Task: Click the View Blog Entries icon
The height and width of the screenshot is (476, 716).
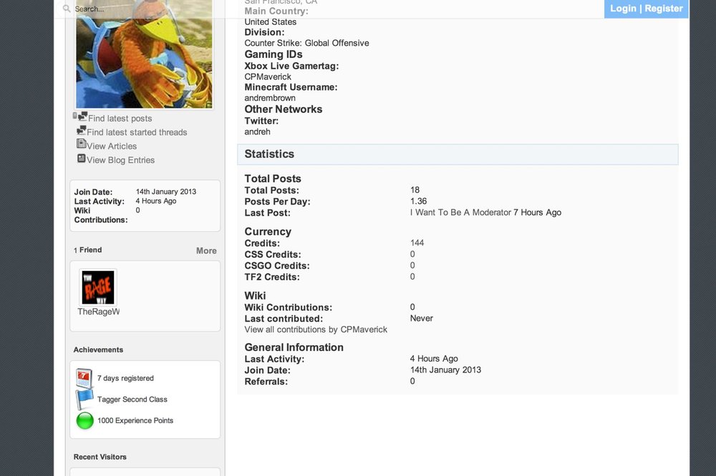Action: coord(82,158)
